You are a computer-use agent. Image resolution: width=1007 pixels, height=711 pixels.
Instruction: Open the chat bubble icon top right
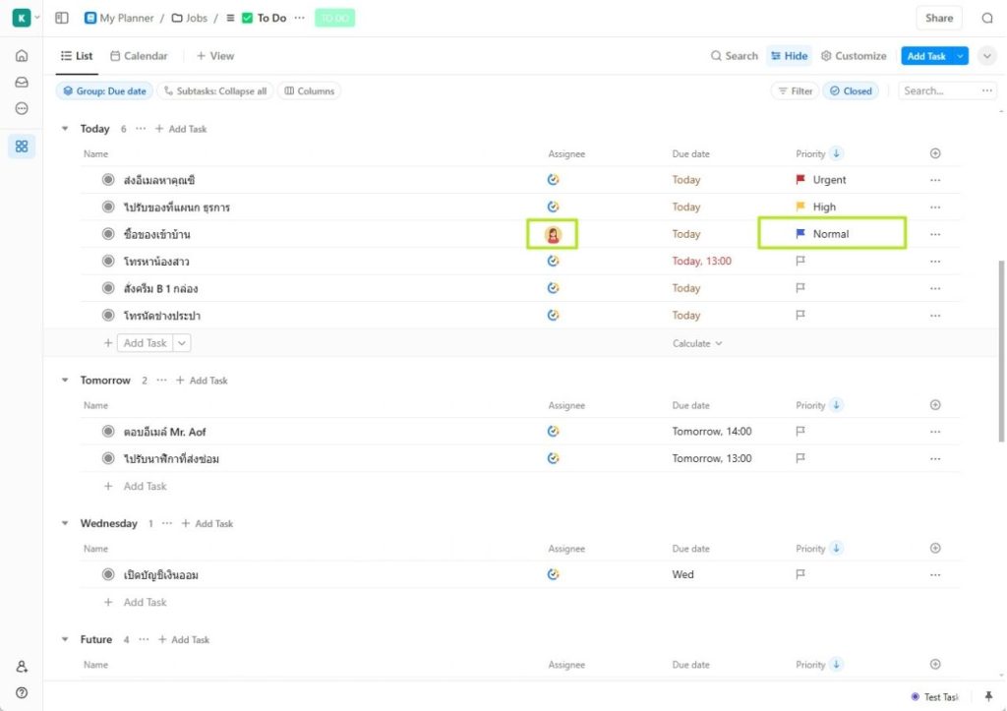coord(987,18)
